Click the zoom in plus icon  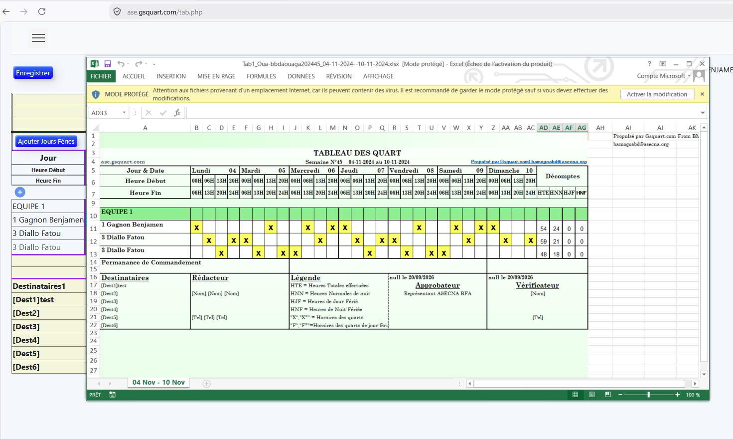(677, 395)
